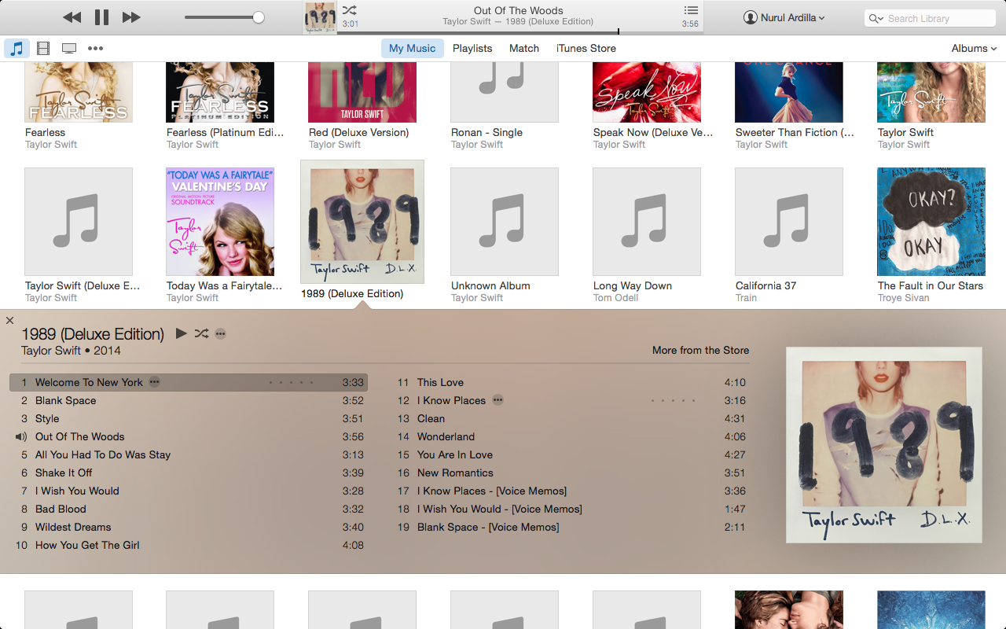
Task: Open Red (Deluxe Version) album
Action: click(x=362, y=92)
